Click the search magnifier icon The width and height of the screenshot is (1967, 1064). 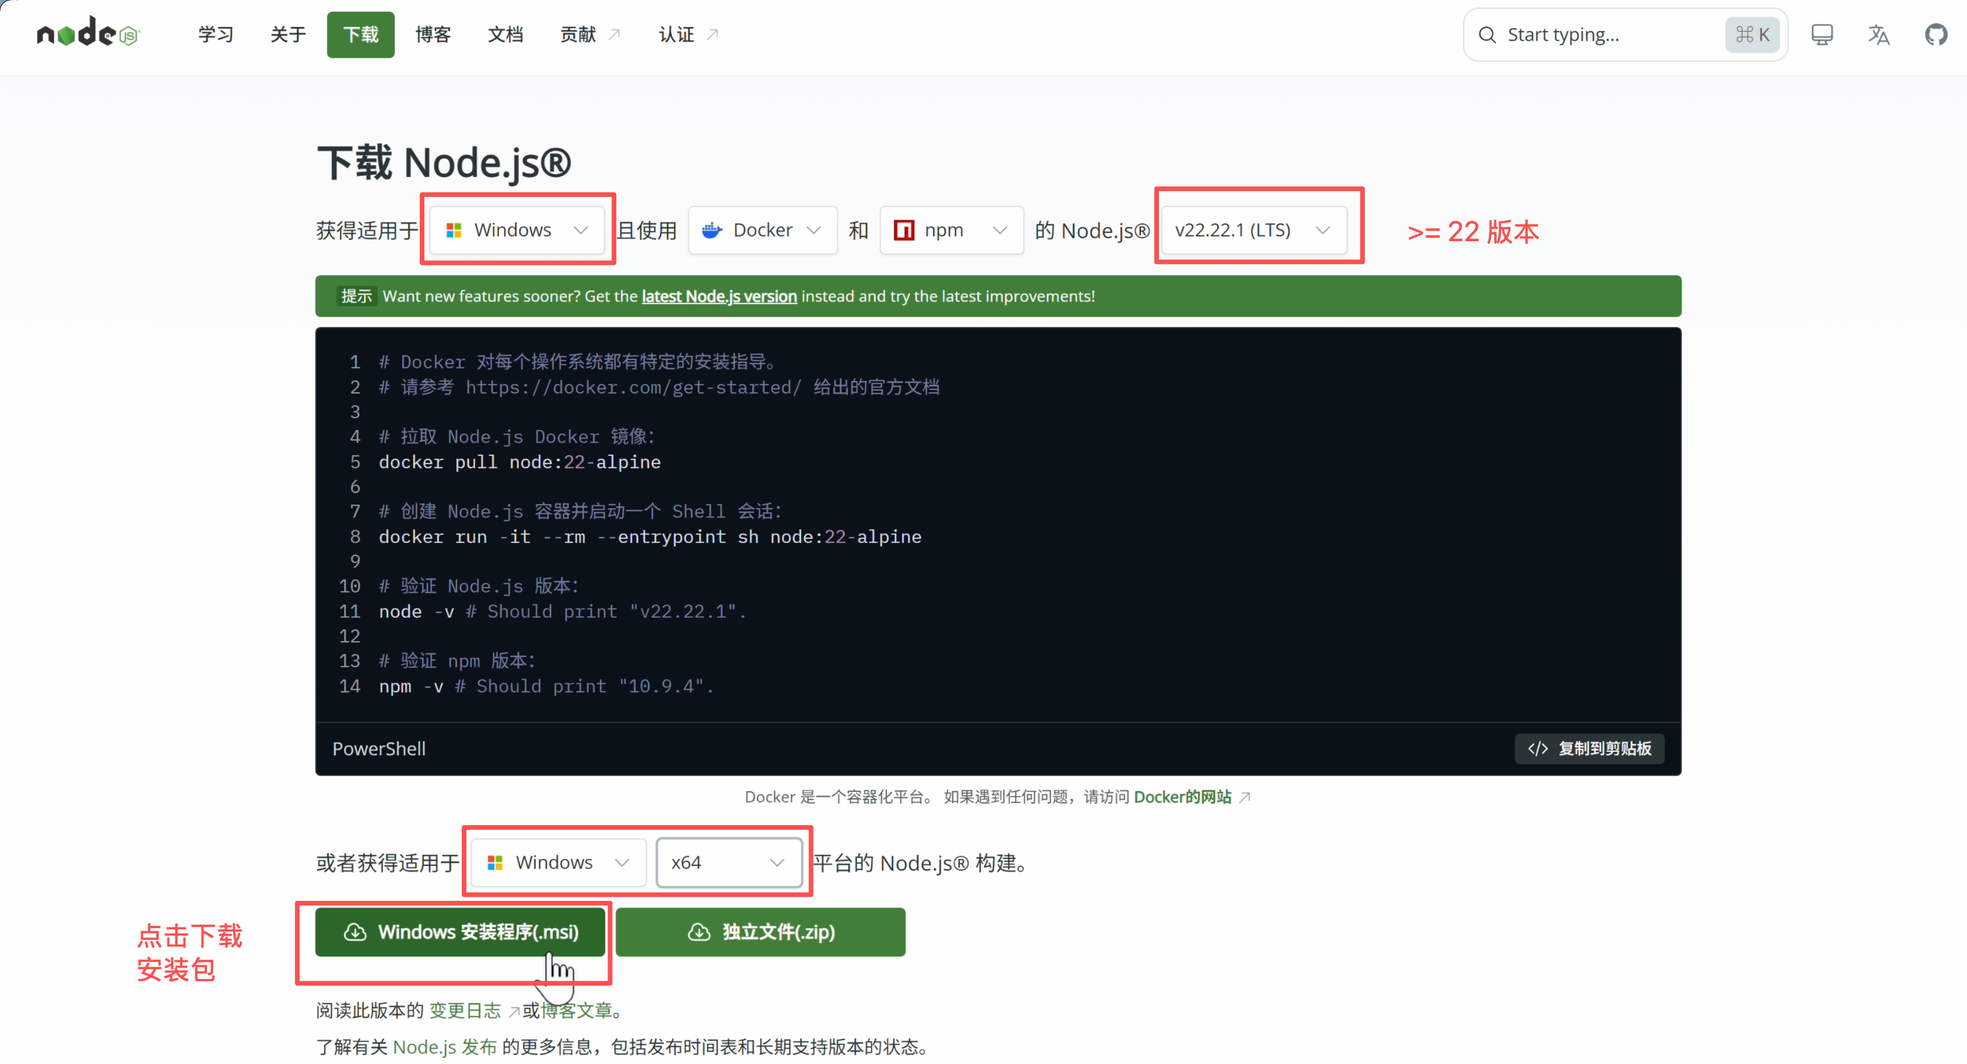[1487, 34]
